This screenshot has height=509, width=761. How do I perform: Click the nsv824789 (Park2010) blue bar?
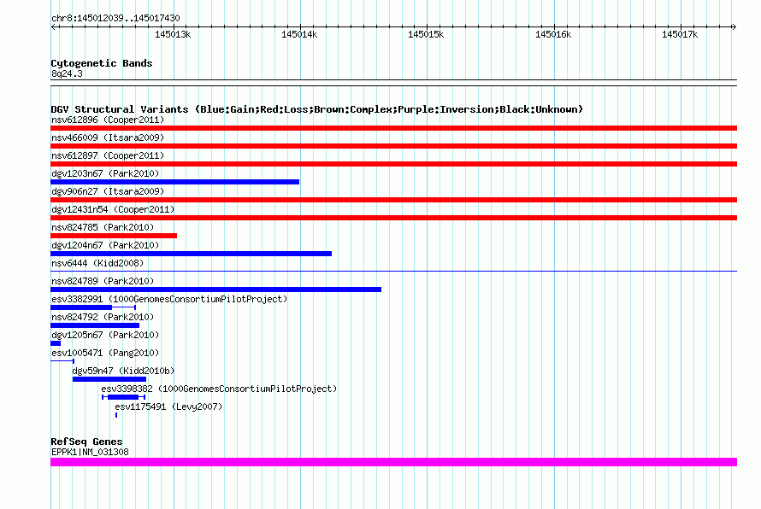(x=216, y=290)
